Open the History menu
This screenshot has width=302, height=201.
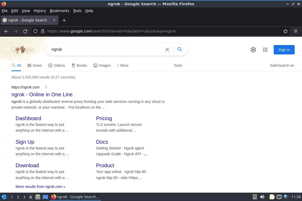tap(40, 11)
